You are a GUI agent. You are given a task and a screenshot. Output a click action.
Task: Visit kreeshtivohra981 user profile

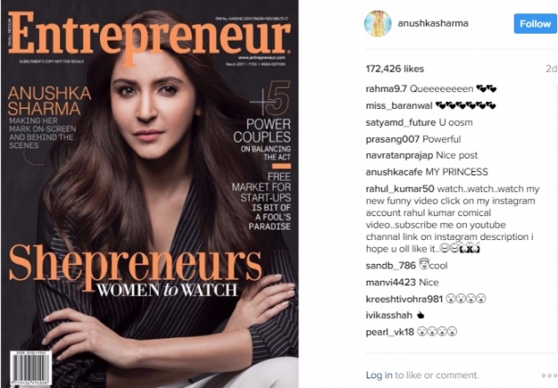(x=404, y=299)
